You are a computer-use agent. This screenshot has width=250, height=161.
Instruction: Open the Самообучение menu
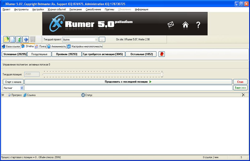(x=93, y=10)
